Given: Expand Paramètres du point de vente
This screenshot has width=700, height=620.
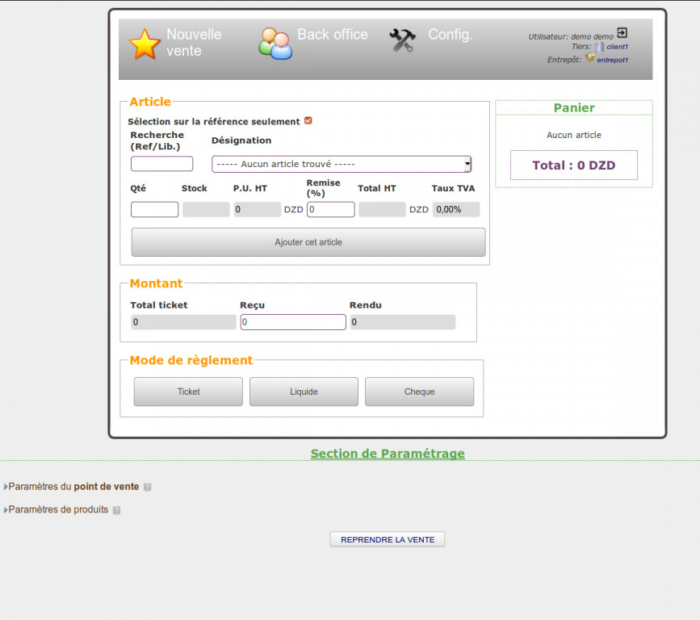Looking at the screenshot, I should [73, 487].
